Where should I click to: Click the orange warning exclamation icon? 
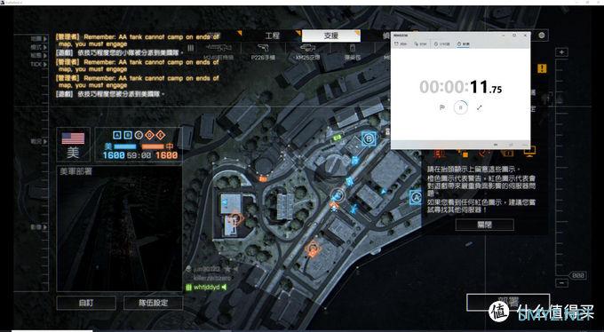click(x=542, y=68)
